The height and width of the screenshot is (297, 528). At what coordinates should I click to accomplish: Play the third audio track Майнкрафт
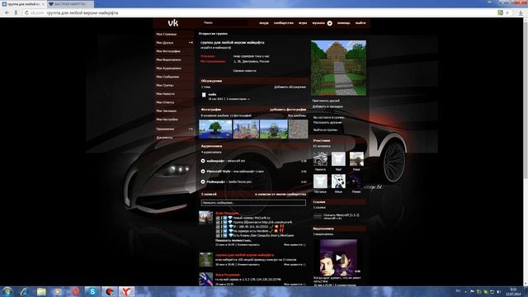(203, 181)
